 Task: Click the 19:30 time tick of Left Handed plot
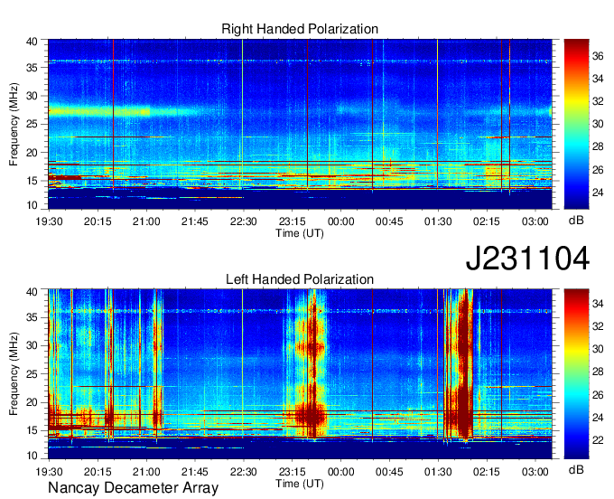point(49,472)
